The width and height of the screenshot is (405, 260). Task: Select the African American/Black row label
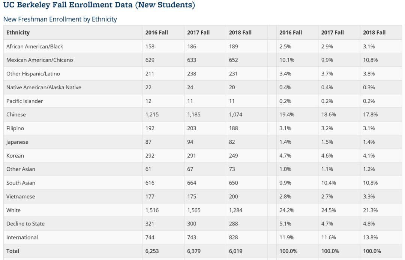(34, 47)
